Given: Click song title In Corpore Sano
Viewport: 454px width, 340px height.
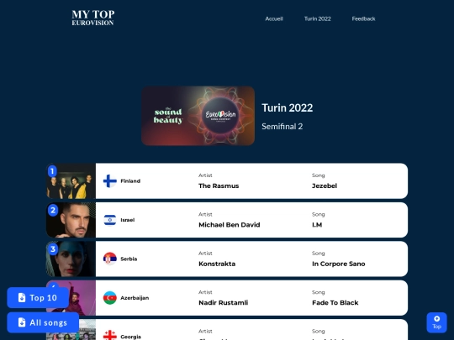Looking at the screenshot, I should point(339,264).
